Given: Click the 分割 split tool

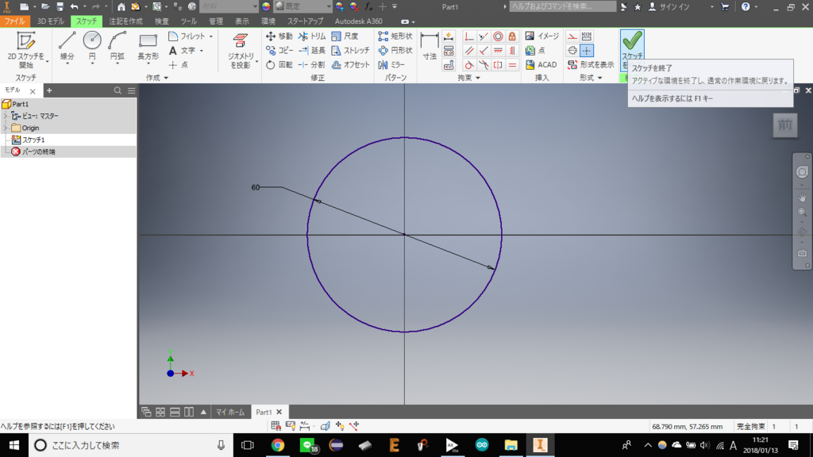Looking at the screenshot, I should 312,65.
